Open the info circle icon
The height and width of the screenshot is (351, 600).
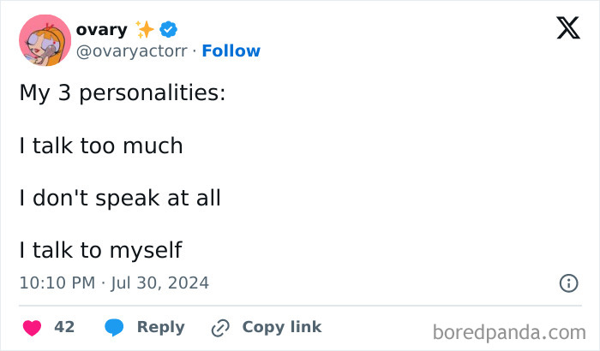click(567, 283)
